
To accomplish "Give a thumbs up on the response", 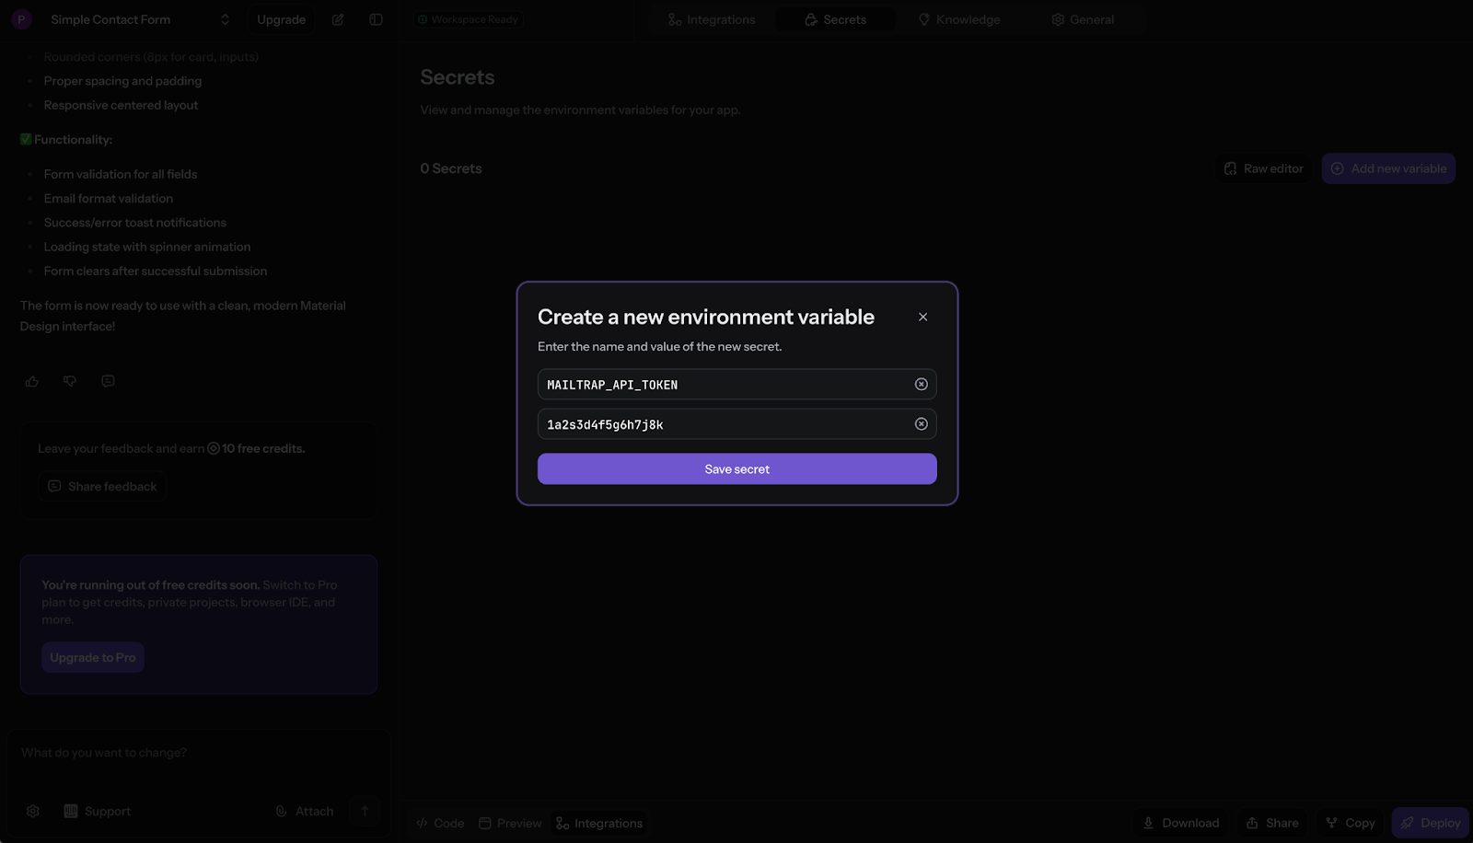I will (31, 380).
